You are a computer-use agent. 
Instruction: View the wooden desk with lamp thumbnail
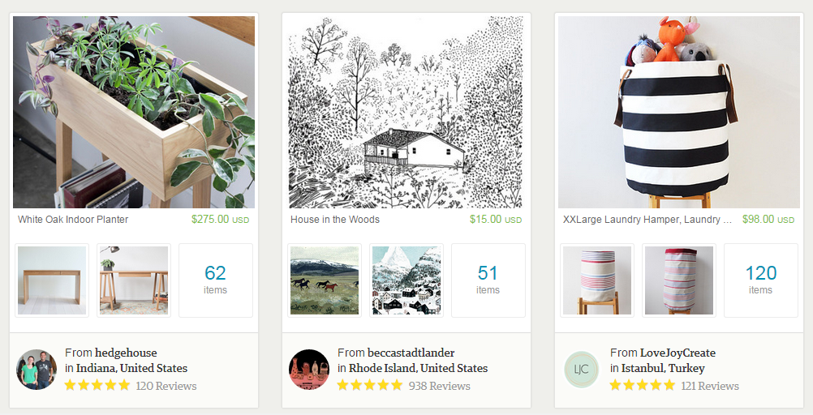[x=134, y=280]
